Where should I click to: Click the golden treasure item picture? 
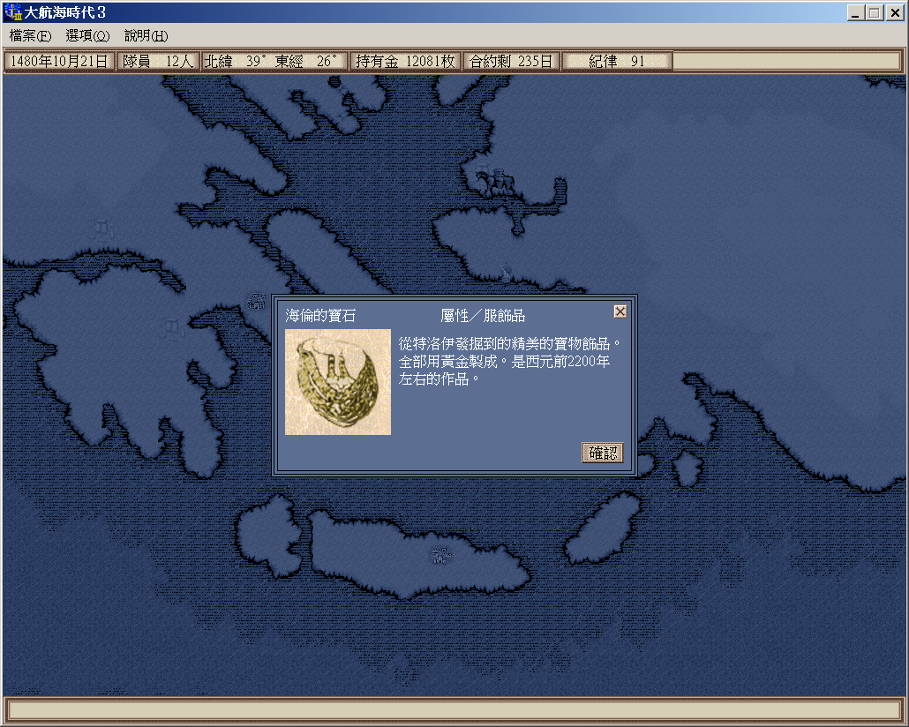point(337,381)
